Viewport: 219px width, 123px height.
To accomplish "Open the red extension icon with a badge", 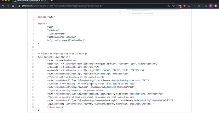I will point(180,6).
